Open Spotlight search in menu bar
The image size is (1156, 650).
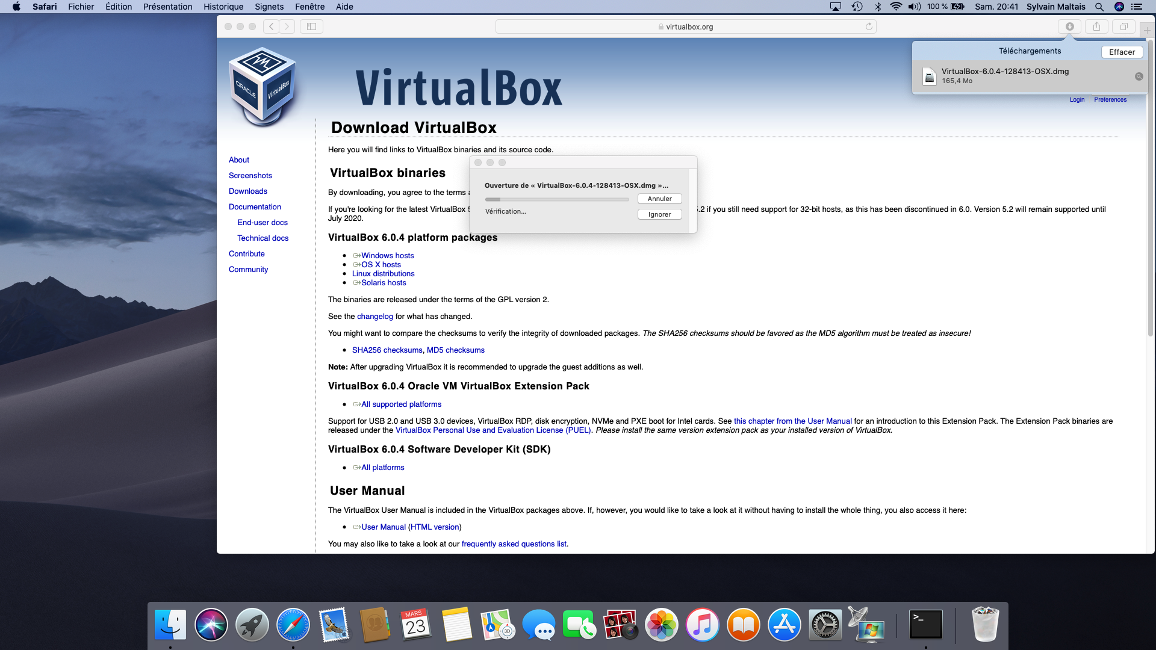[1099, 7]
